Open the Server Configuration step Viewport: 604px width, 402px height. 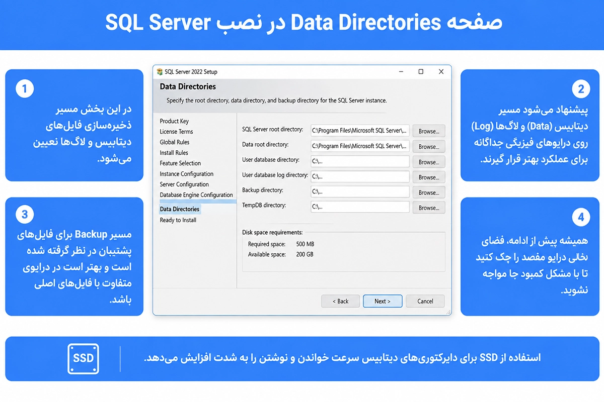tap(184, 184)
